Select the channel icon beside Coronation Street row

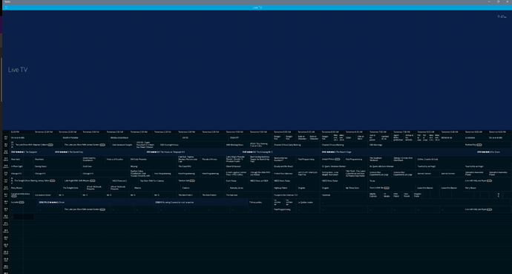(x=6, y=195)
